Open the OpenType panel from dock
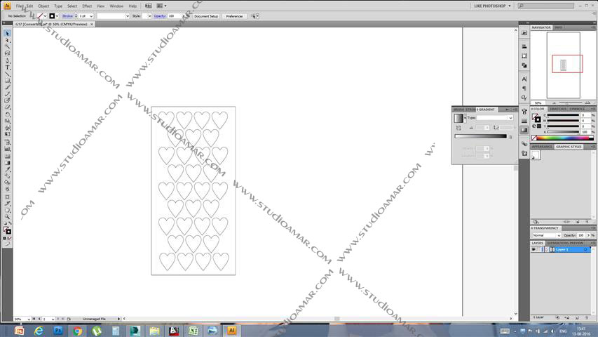 524,98
